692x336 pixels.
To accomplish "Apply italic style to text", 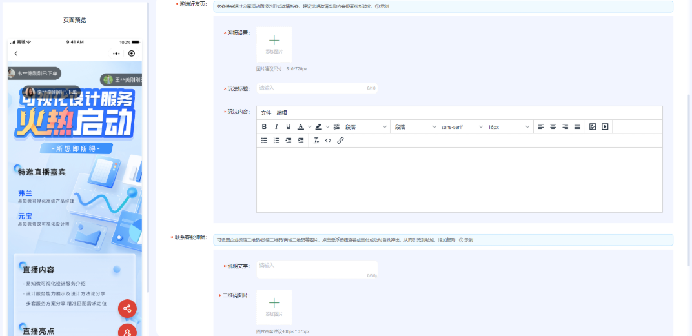I will (276, 127).
